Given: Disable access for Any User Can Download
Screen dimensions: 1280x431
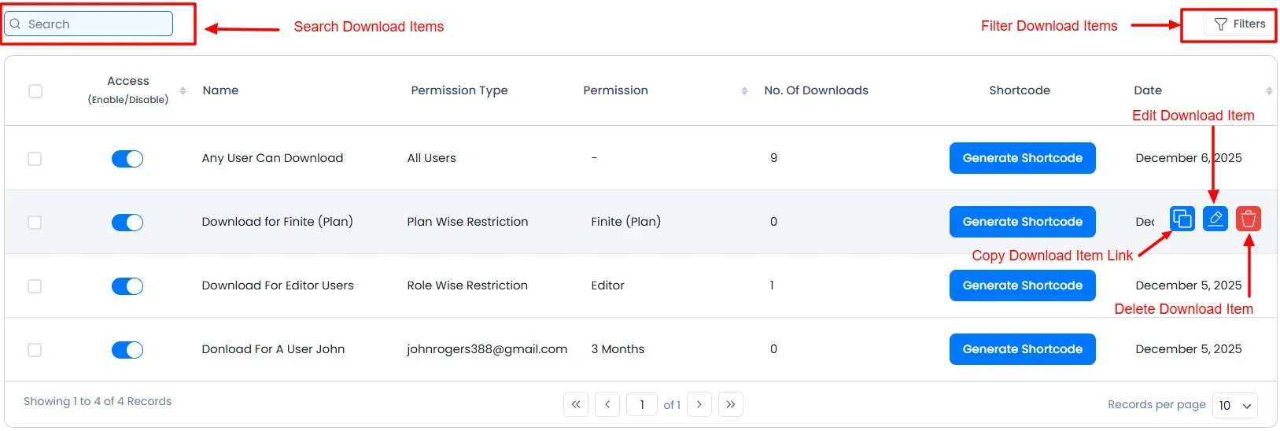Looking at the screenshot, I should 127,159.
